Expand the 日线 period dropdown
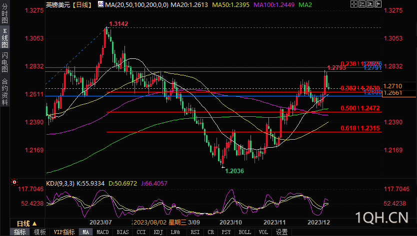417x236 pixels. (x=27, y=224)
